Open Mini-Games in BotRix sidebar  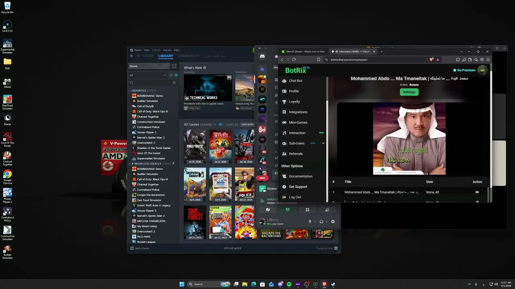point(298,122)
